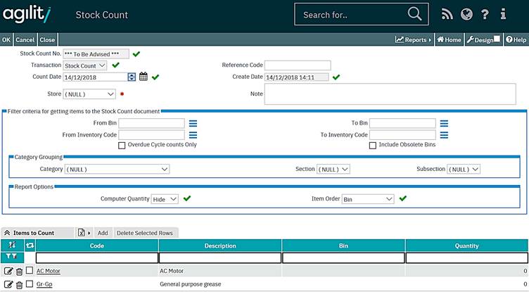Select the AC Motor row checkbox

tap(30, 271)
